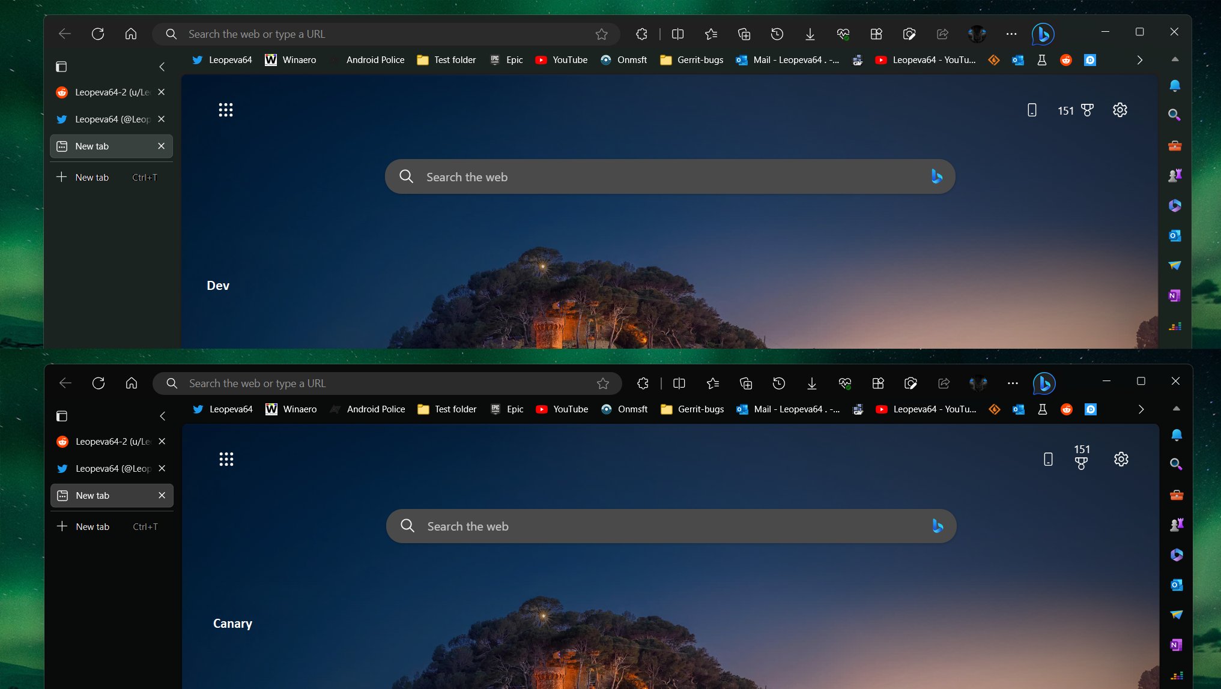This screenshot has height=689, width=1221.
Task: Open YouTube favorite in Canary window
Action: (562, 409)
